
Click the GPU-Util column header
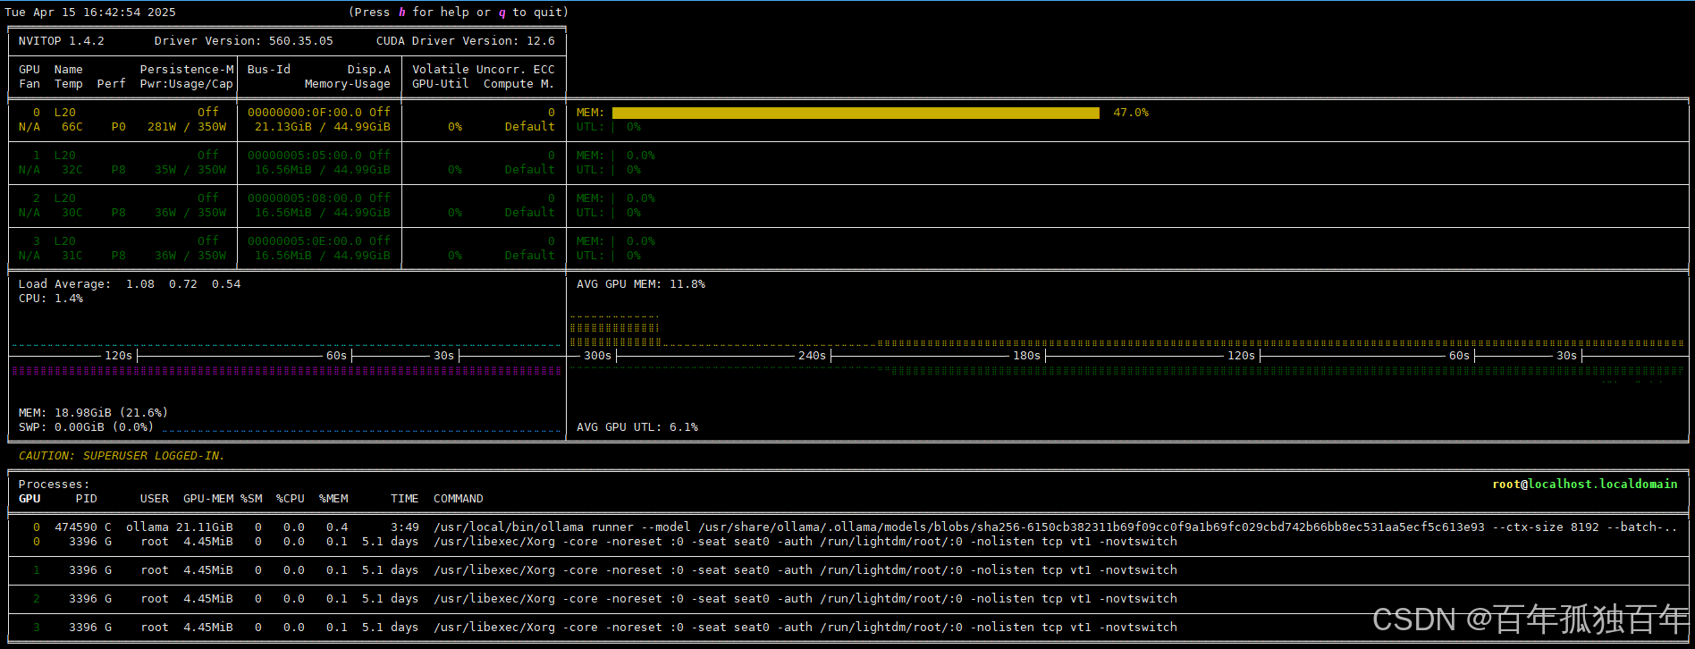441,84
